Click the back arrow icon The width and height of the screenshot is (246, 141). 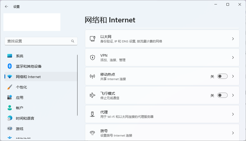[7, 7]
